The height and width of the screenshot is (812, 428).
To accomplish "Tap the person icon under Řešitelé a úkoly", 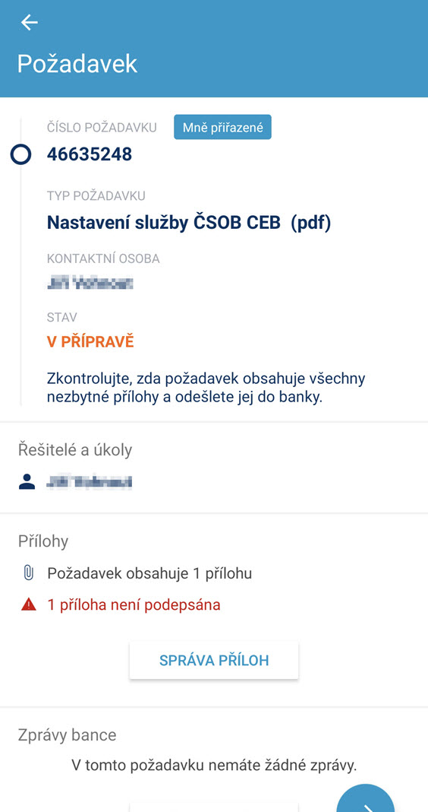I will (27, 482).
